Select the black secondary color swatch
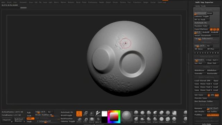Viewport: 222px width, 125px height. (x=104, y=120)
